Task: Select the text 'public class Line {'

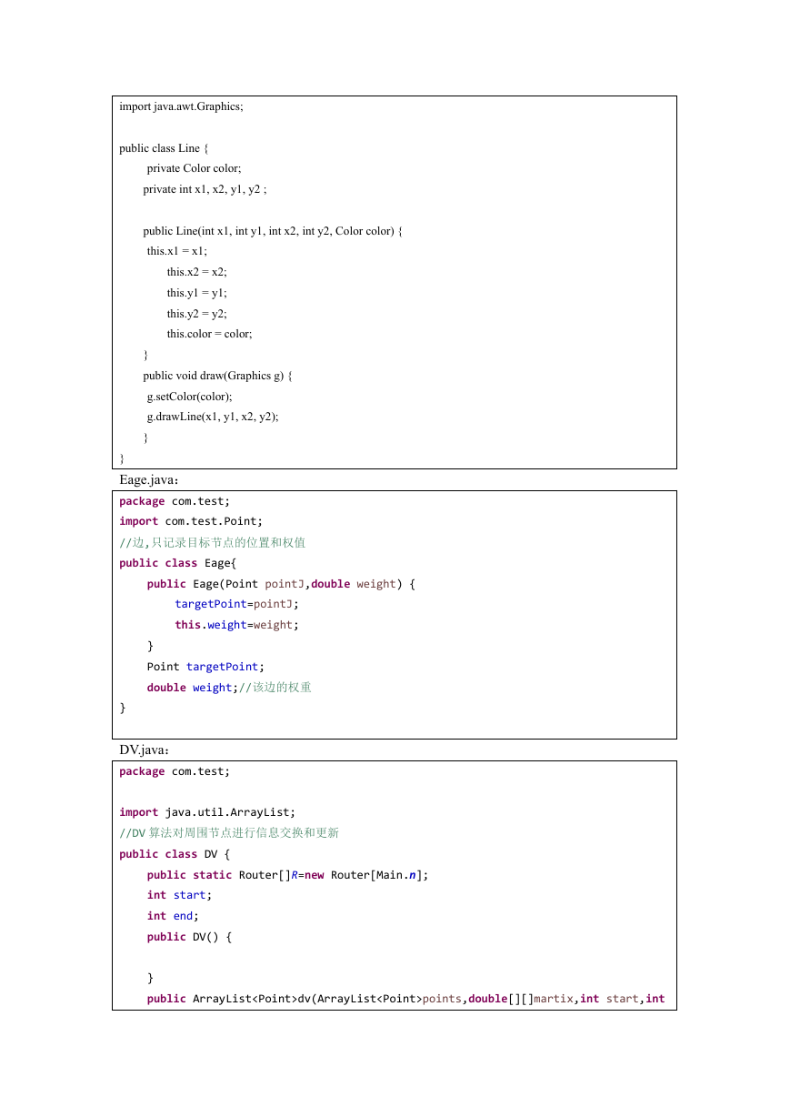Action: coord(164,148)
